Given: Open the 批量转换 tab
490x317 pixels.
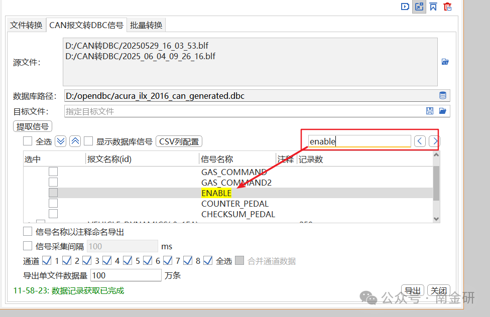Looking at the screenshot, I should pos(146,25).
